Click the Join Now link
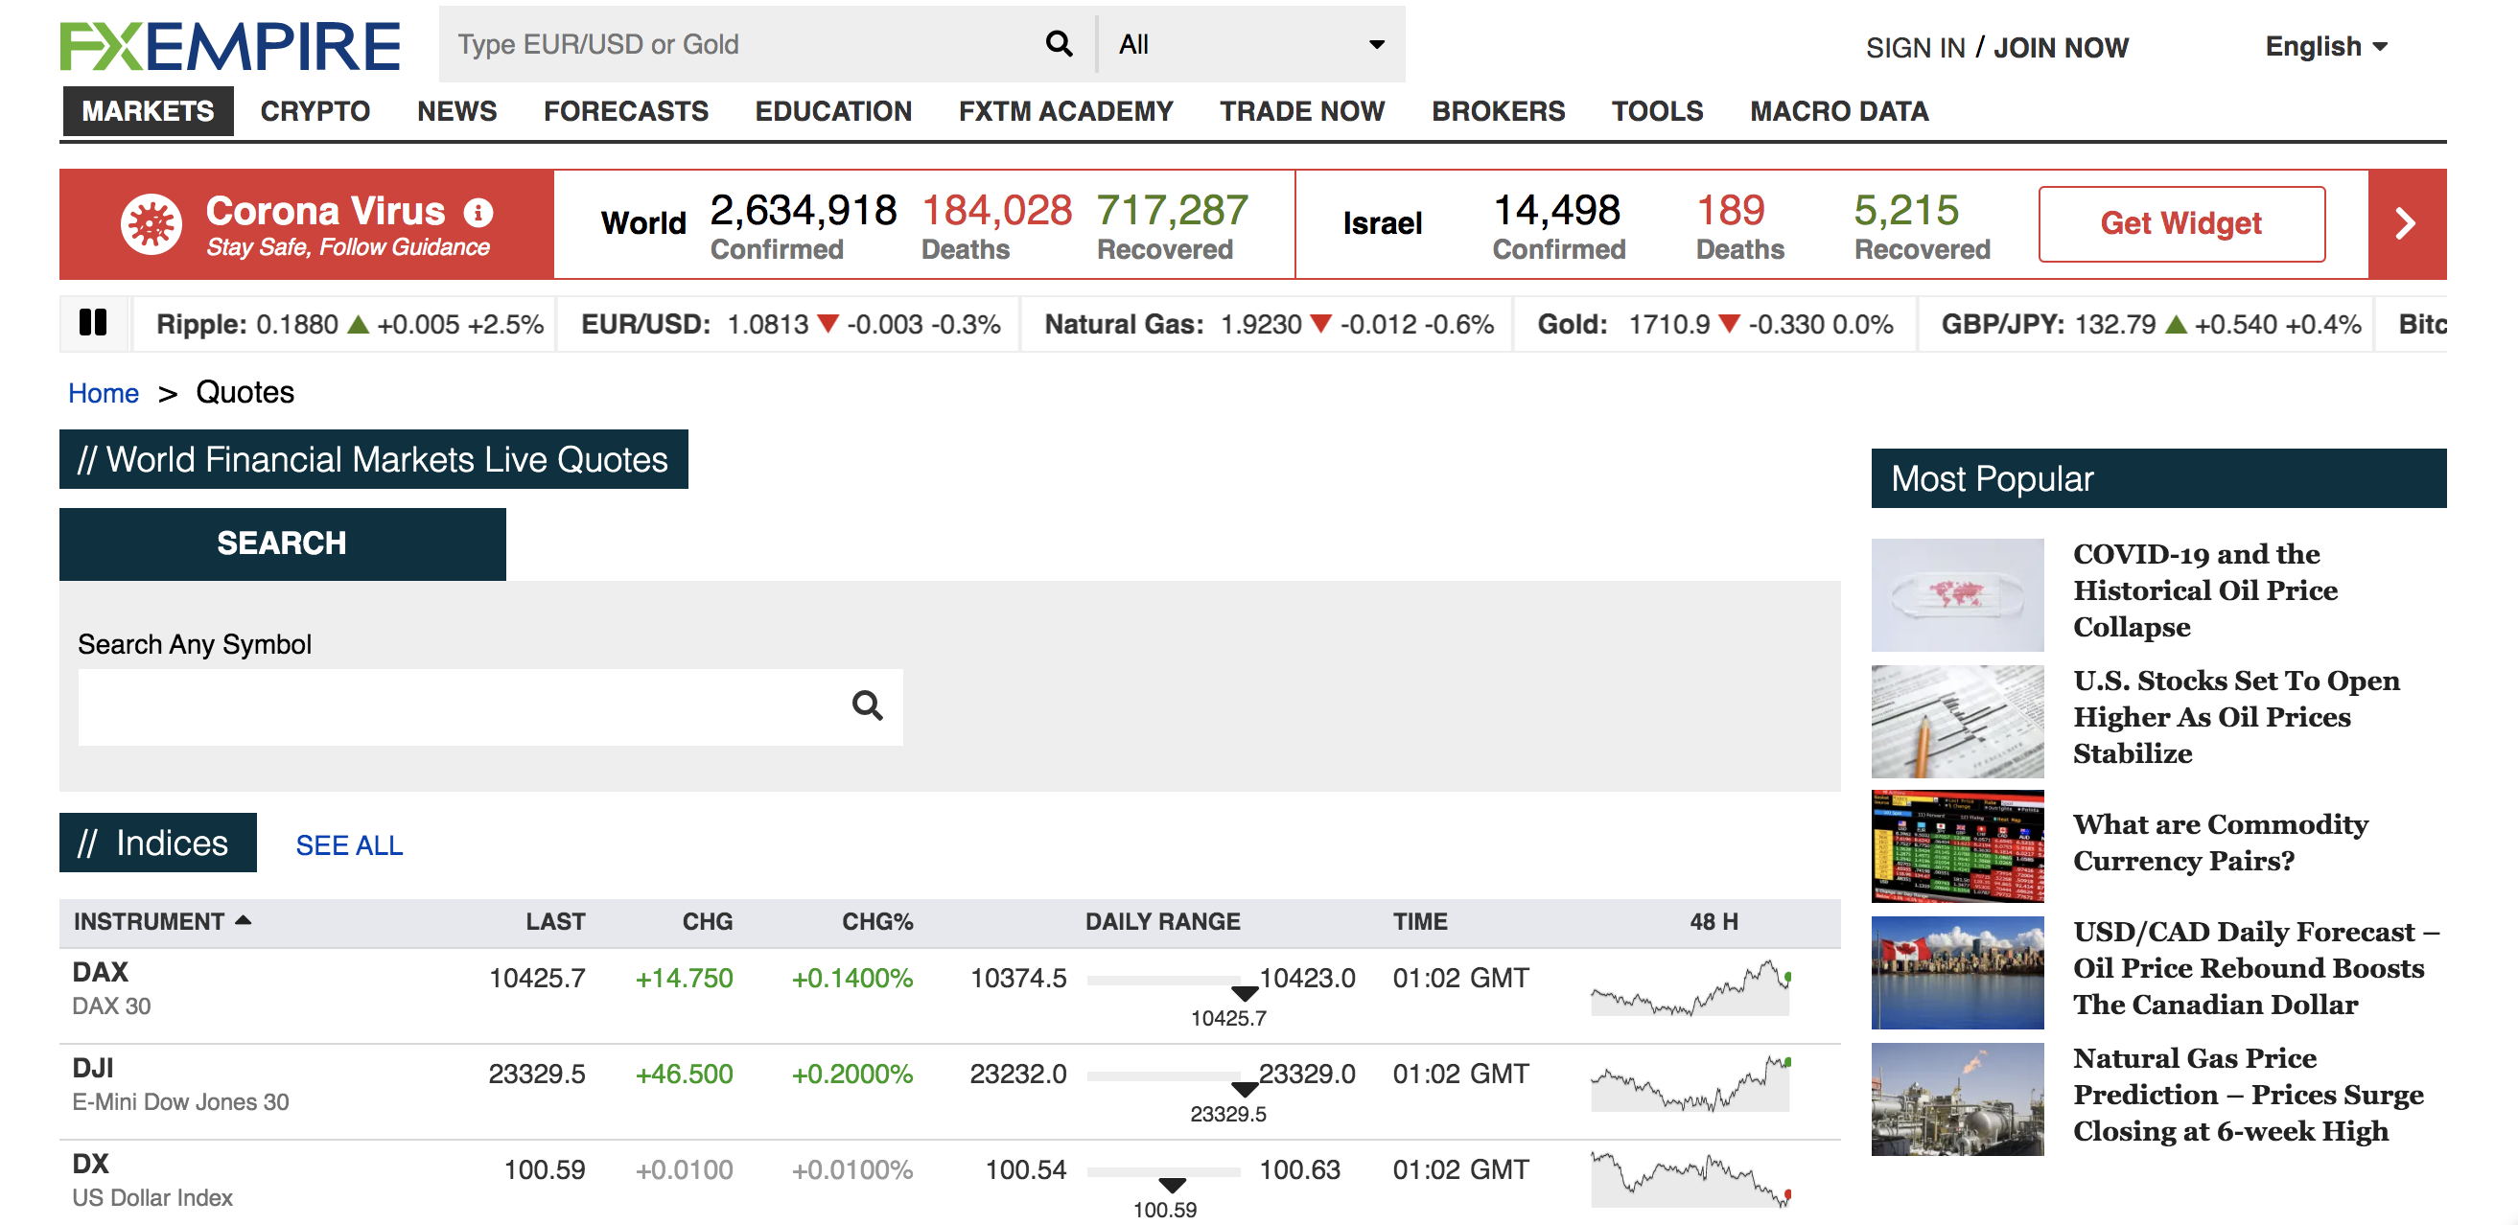Screen dimensions: 2518x1225 click(2061, 48)
